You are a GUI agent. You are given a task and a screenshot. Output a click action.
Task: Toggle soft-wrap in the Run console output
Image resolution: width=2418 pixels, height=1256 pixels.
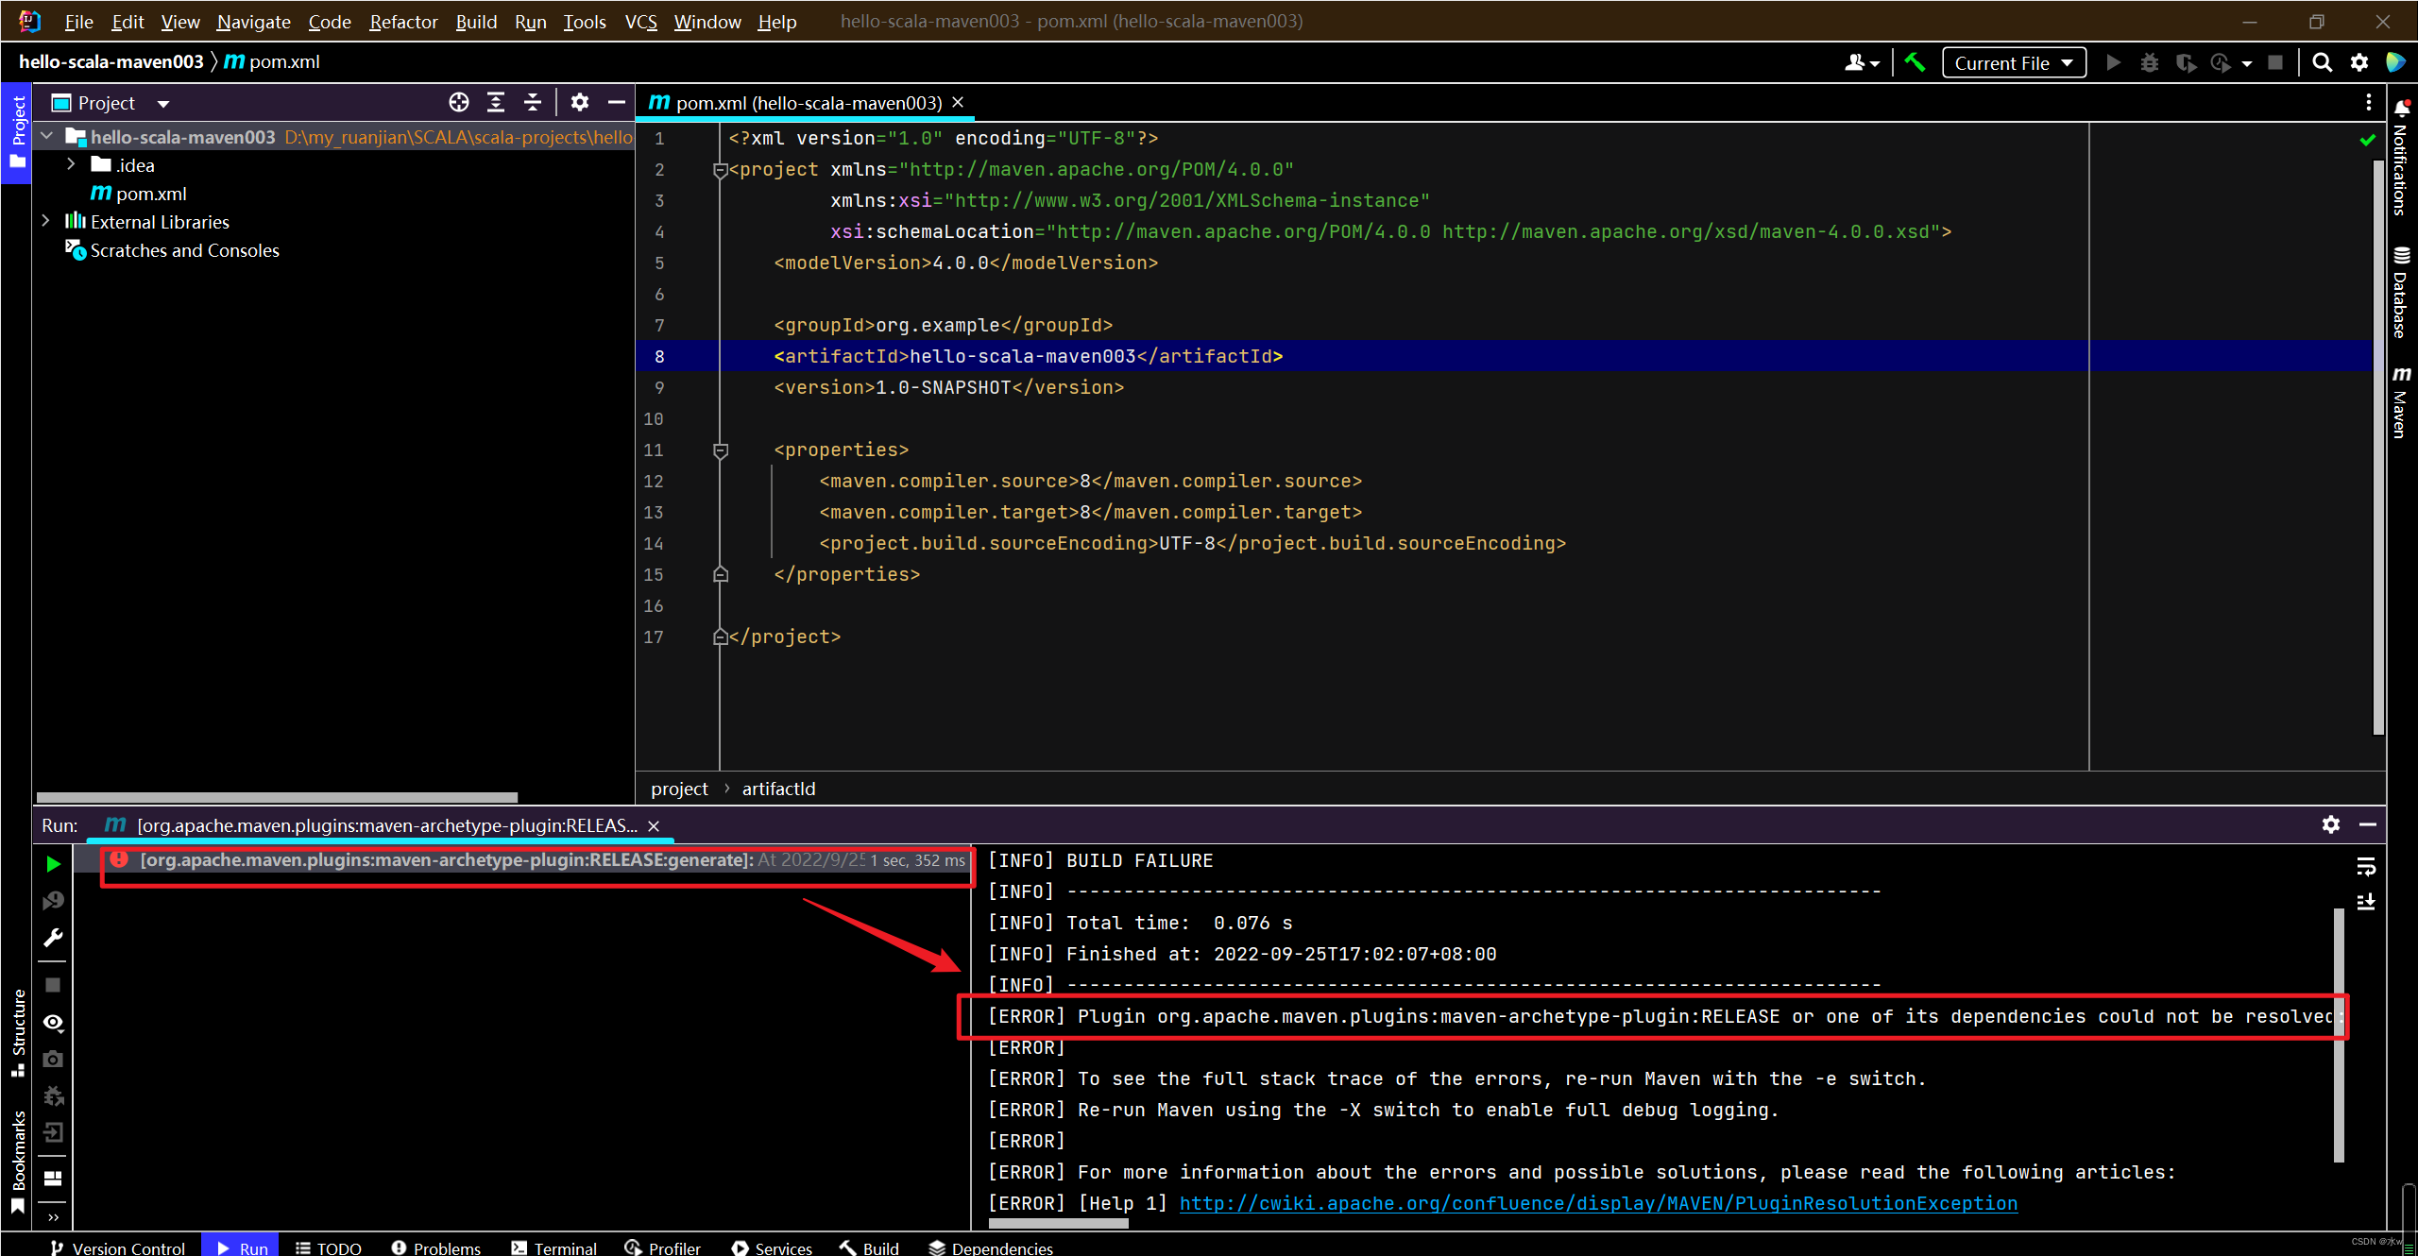pos(2367,865)
